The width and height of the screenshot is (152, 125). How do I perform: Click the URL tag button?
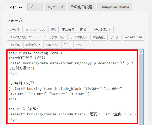click(54, 29)
